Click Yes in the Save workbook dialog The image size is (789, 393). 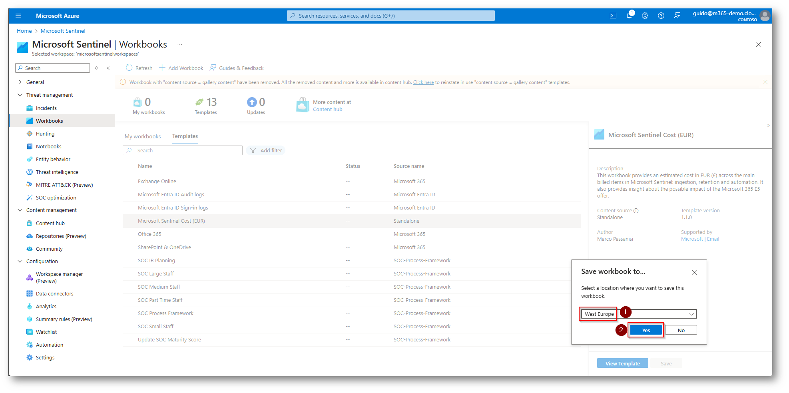click(646, 330)
